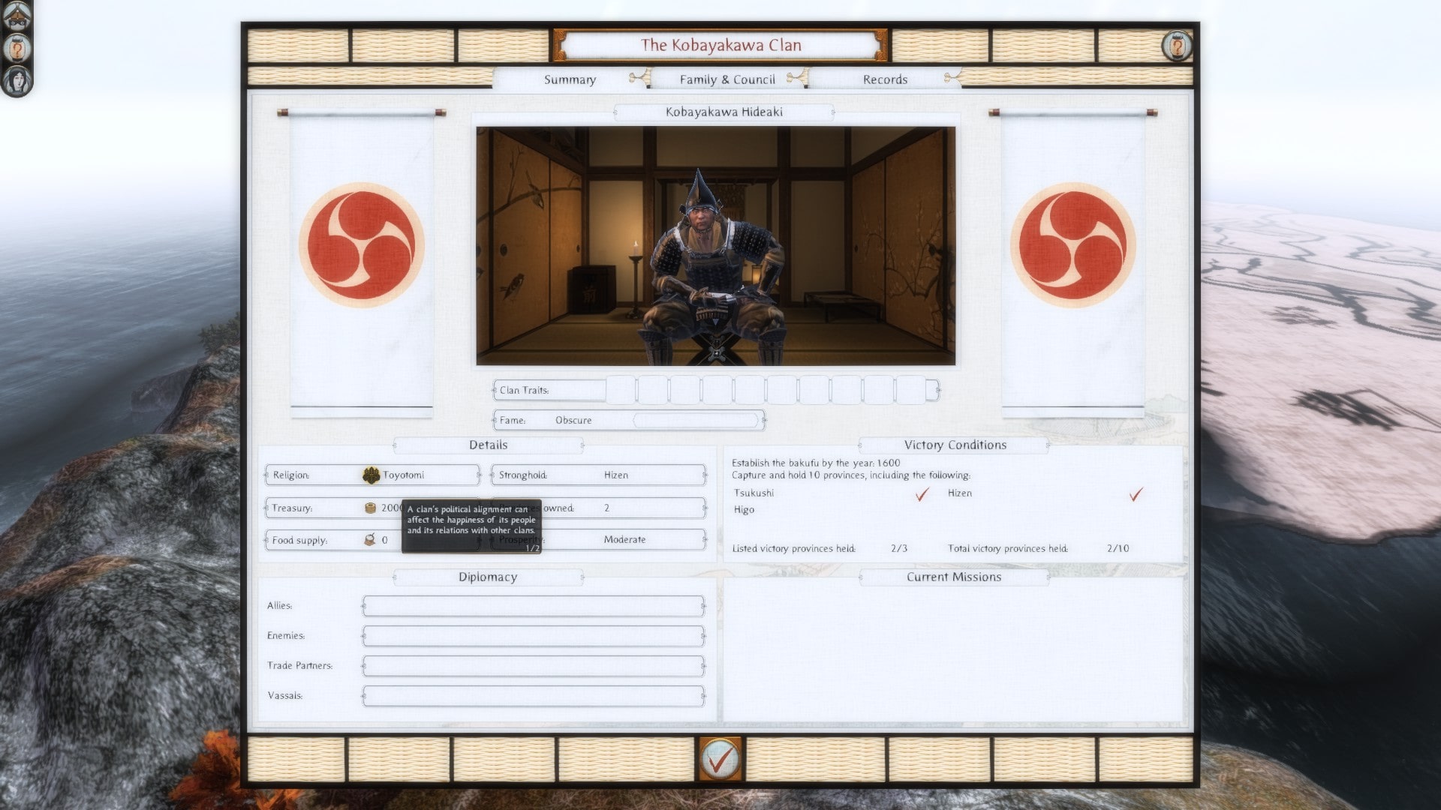Click the Vassals list field

tap(533, 696)
